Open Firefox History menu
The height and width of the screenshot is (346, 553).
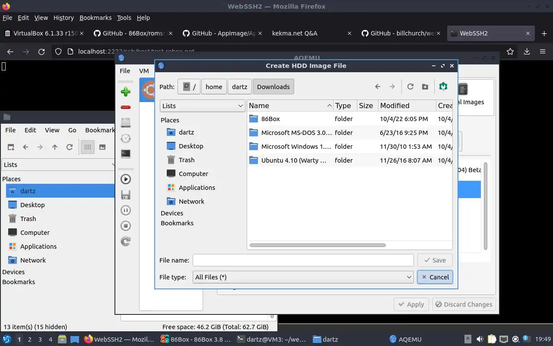[64, 18]
